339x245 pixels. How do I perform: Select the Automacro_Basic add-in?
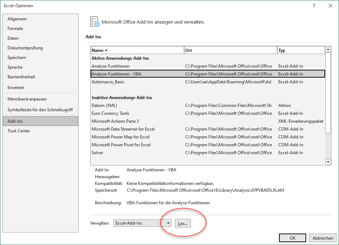(208, 82)
